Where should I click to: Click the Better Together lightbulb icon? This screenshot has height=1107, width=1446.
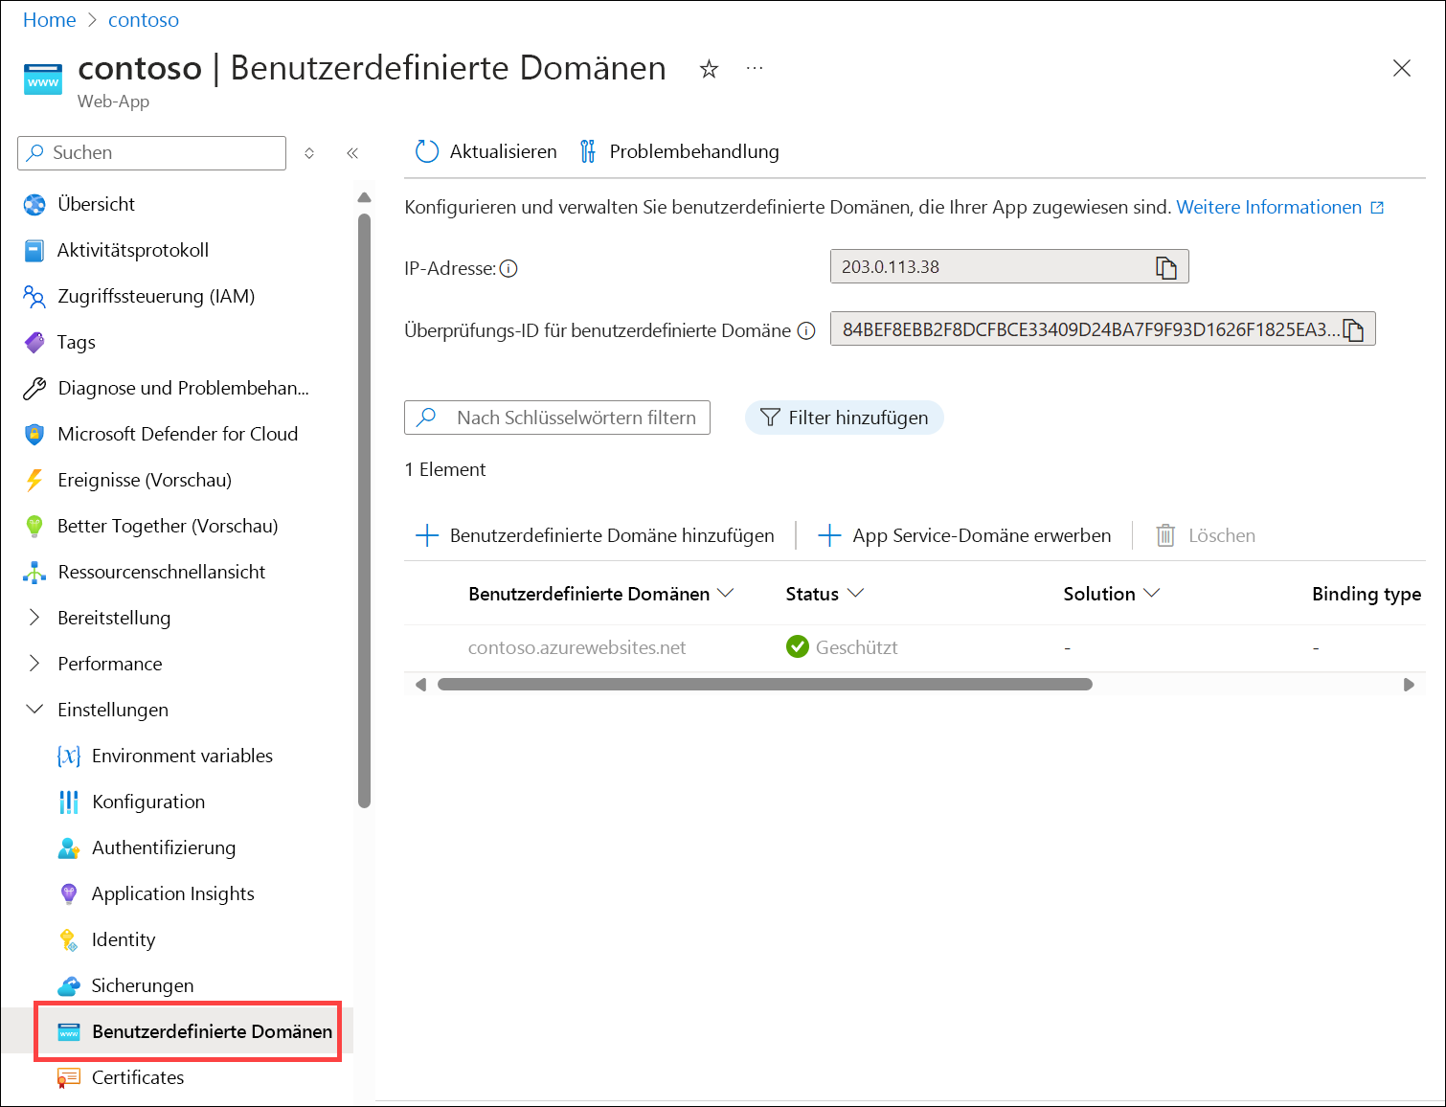tap(34, 526)
